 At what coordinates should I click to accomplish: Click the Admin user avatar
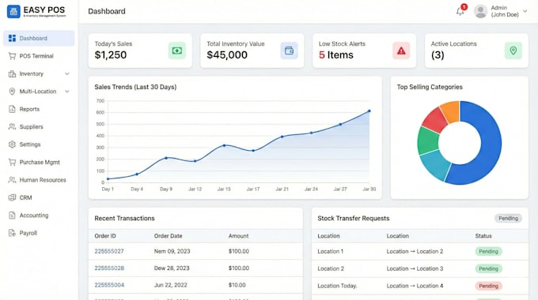[480, 11]
